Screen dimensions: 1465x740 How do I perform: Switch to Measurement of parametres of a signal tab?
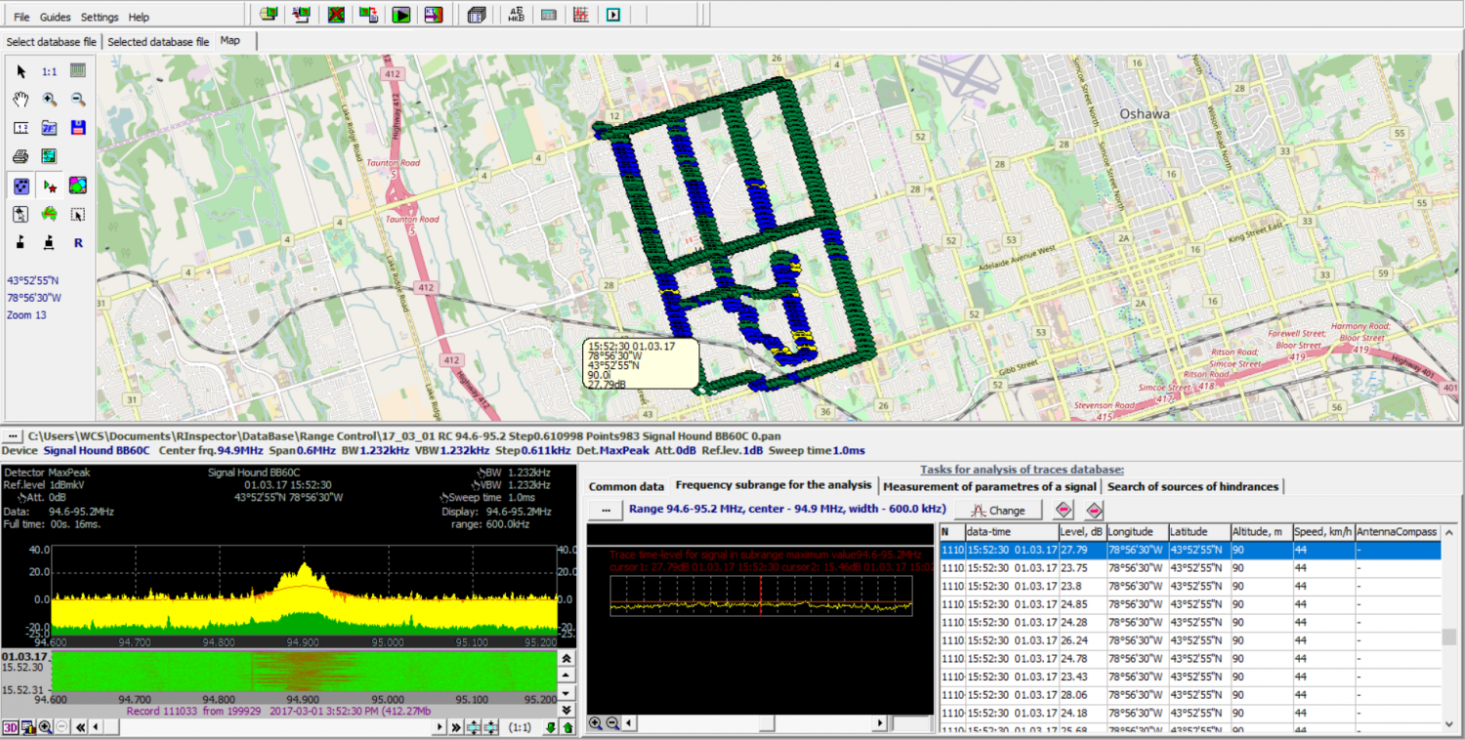coord(990,486)
